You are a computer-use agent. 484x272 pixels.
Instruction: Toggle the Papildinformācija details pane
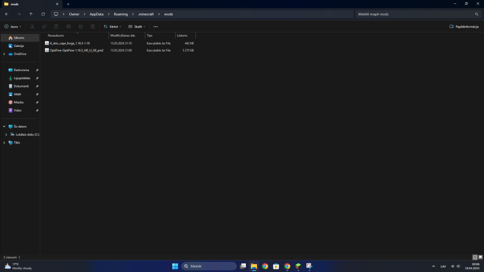[x=464, y=27]
